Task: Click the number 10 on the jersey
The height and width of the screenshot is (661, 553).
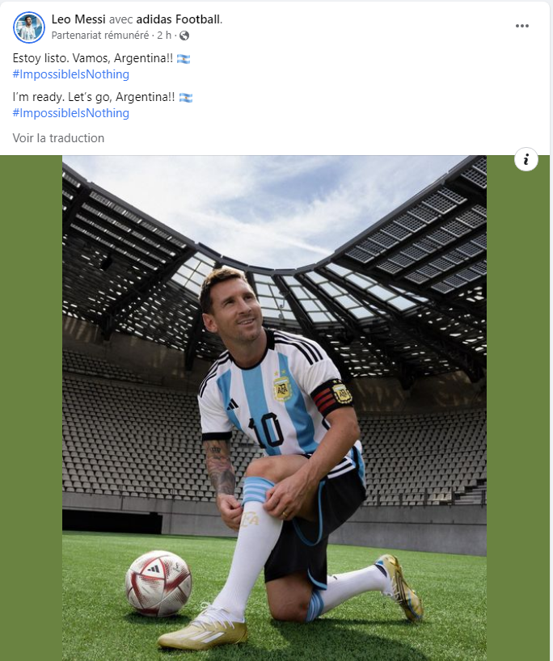Action: [x=267, y=430]
